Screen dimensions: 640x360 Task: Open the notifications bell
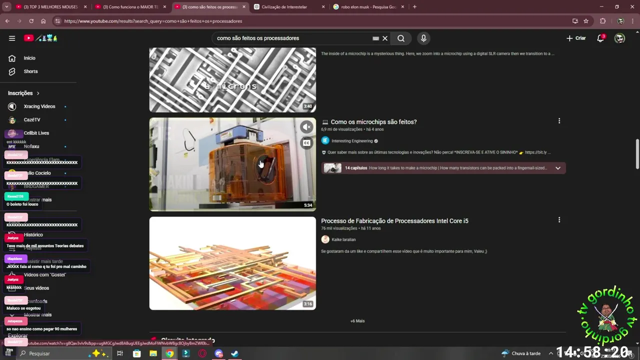point(600,38)
